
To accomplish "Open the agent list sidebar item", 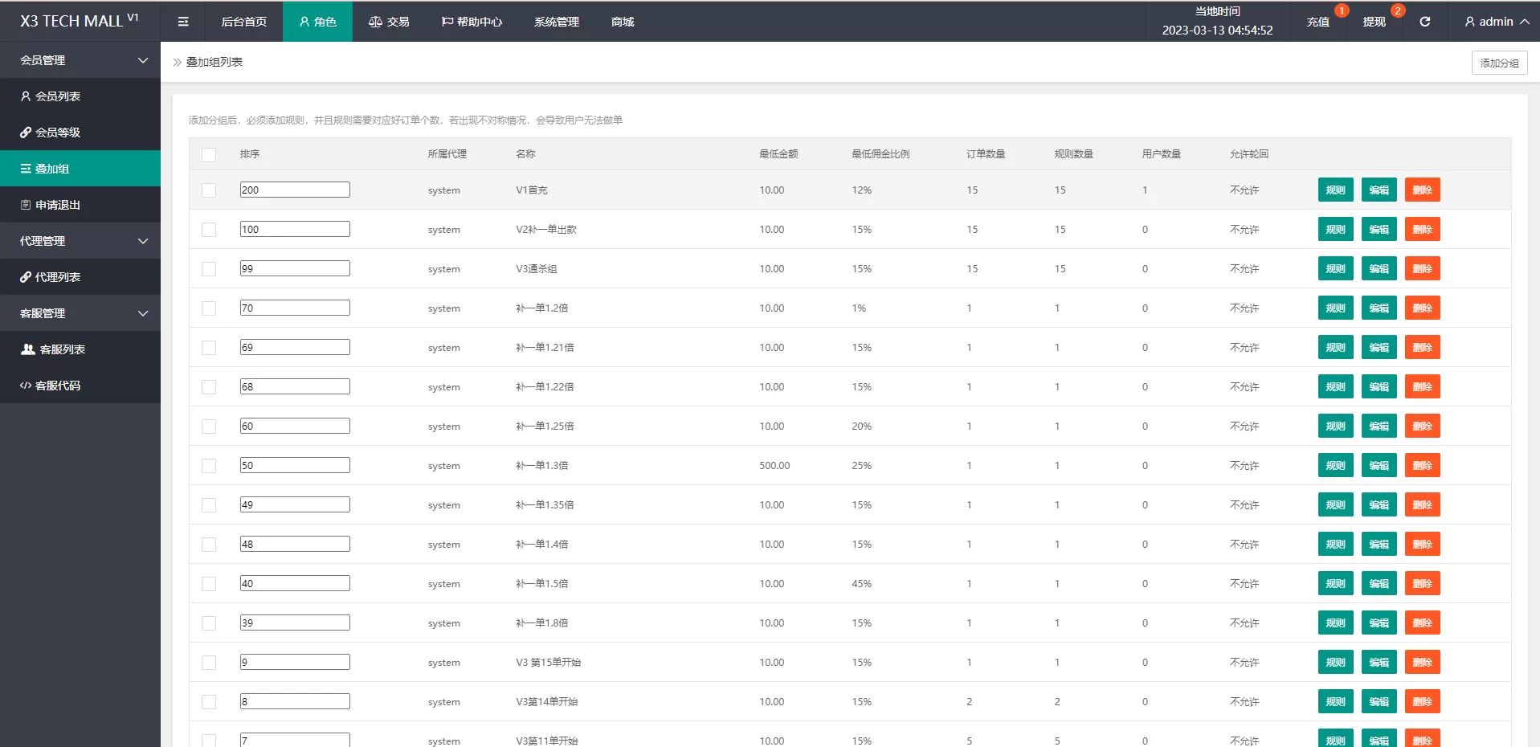I will [58, 277].
